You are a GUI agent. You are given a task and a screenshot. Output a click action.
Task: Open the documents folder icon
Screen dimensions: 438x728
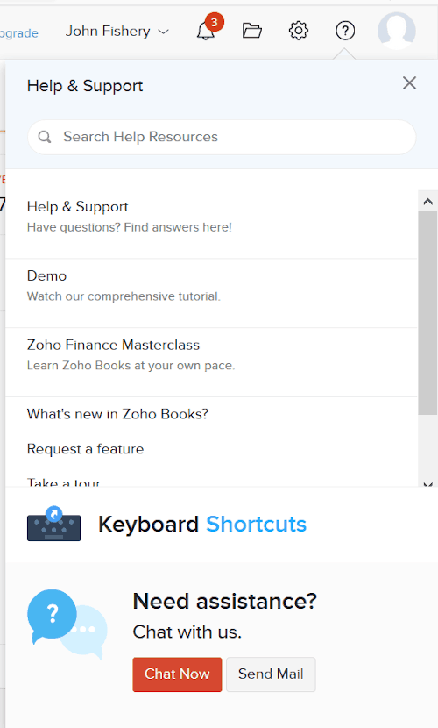coord(252,31)
